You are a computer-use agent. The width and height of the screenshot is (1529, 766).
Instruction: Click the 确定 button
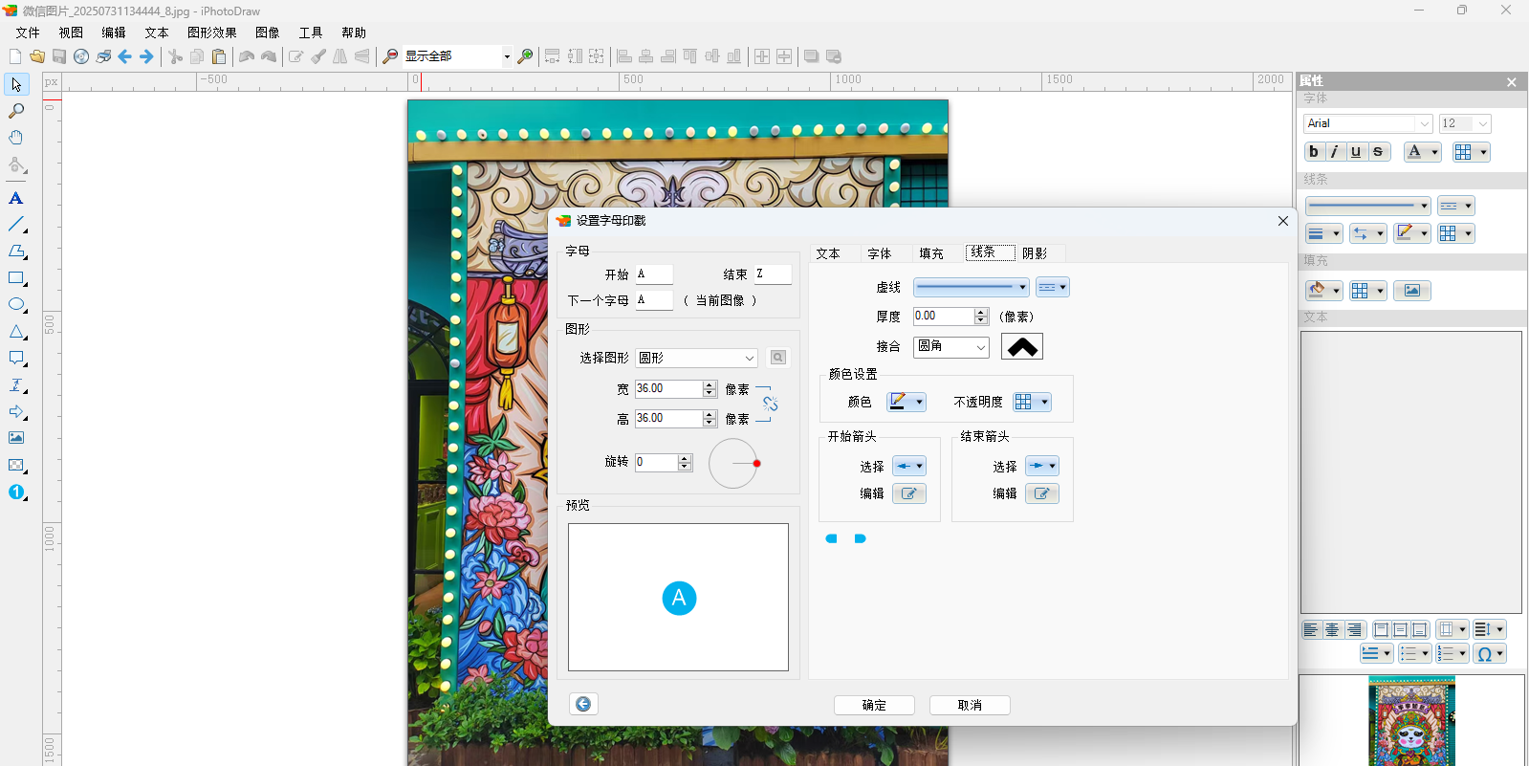(874, 705)
